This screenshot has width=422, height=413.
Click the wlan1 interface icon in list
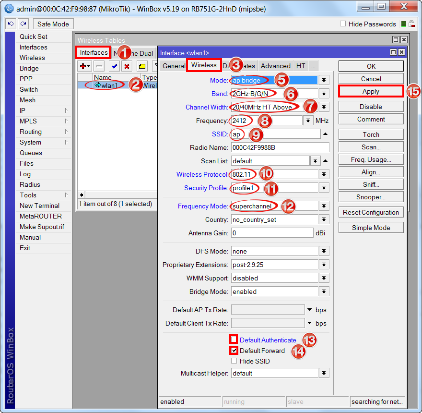[x=97, y=85]
